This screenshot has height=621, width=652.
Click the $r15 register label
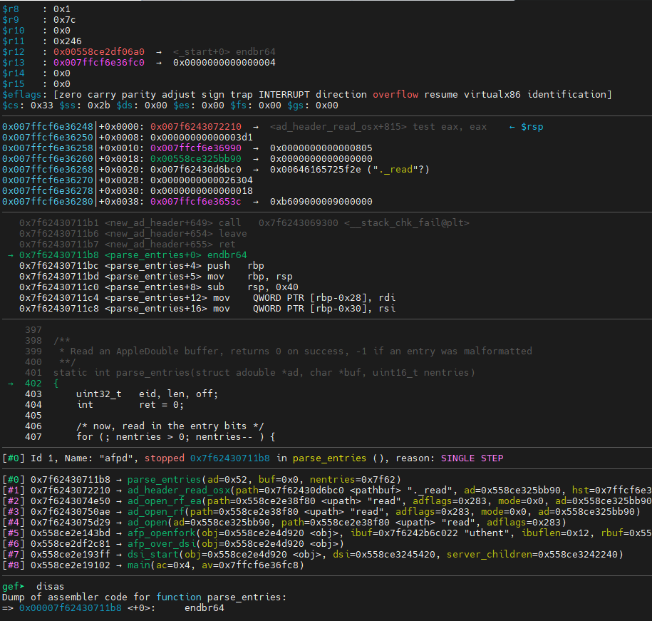pos(14,84)
